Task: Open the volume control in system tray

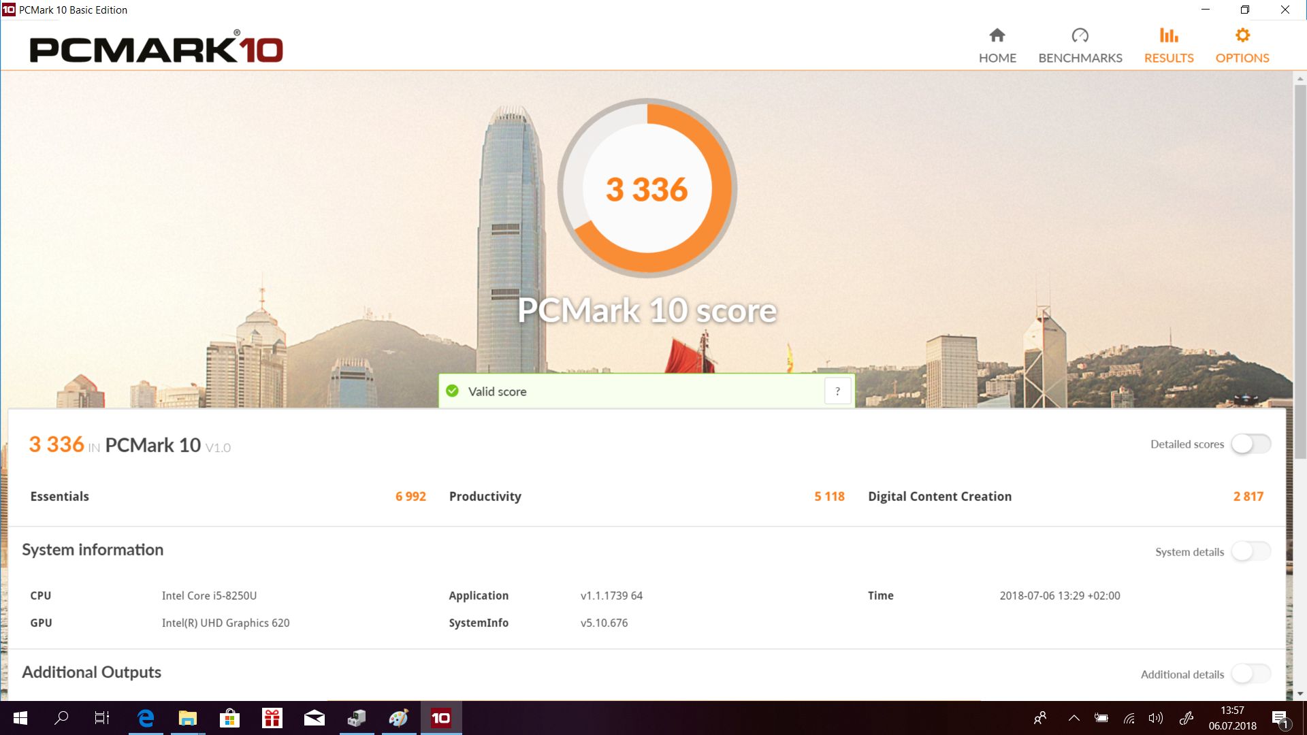Action: point(1155,718)
